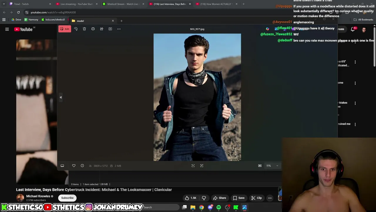Open options for the 'ruined me' video
Screen dimensions: 376x212
point(355,124)
